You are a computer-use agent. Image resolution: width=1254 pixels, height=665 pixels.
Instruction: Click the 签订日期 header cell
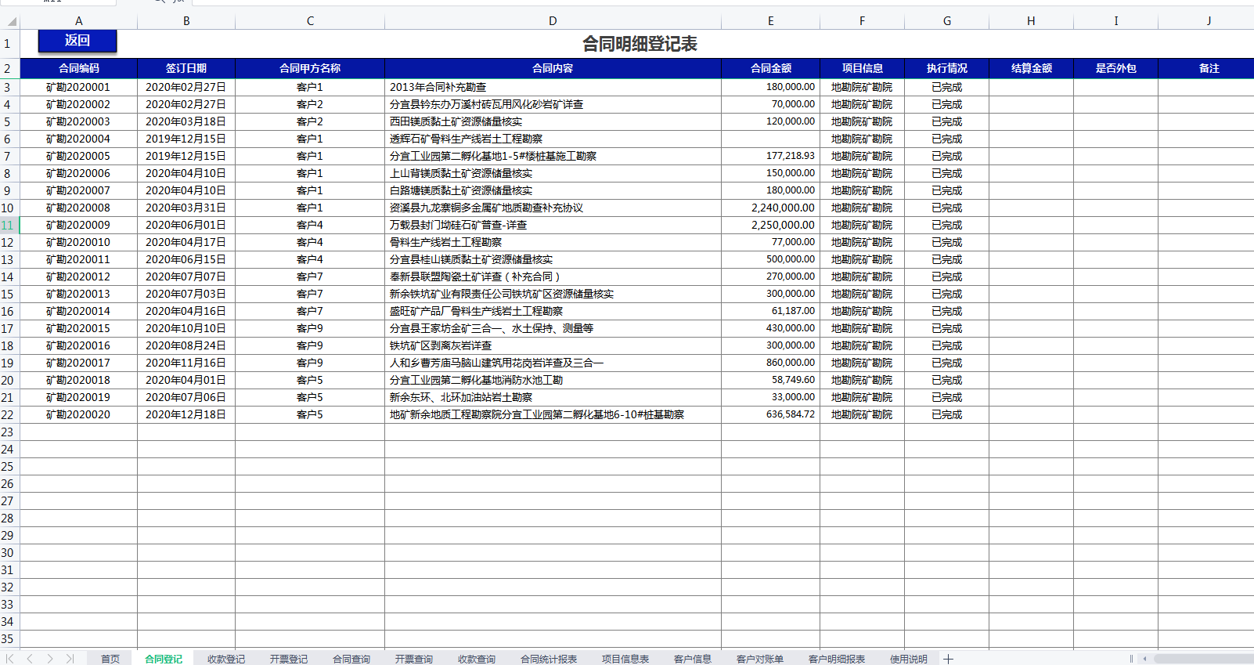coord(186,68)
